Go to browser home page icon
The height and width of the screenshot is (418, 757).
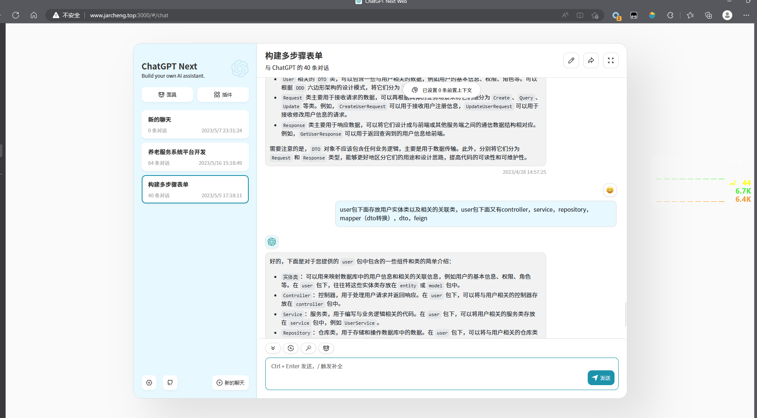[x=34, y=15]
